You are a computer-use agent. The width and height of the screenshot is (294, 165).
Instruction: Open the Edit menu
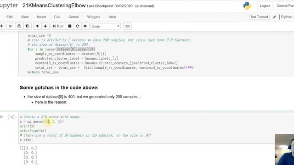tap(10, 17)
